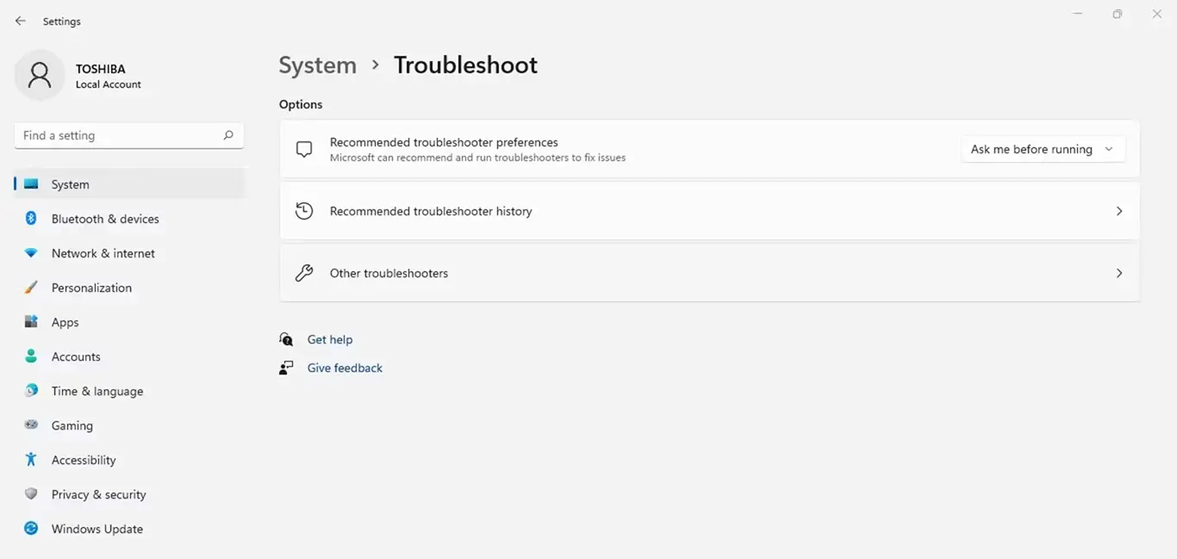This screenshot has height=559, width=1177.
Task: Click the Accessibility figure icon
Action: click(31, 460)
